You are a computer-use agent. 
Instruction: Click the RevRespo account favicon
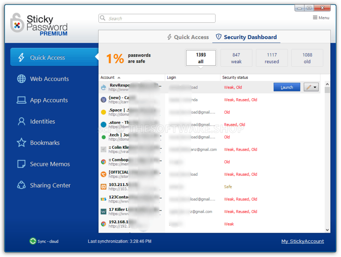coord(104,87)
